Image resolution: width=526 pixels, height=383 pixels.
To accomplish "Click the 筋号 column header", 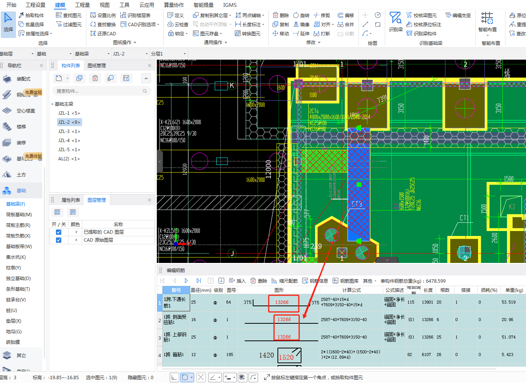I will 176,290.
